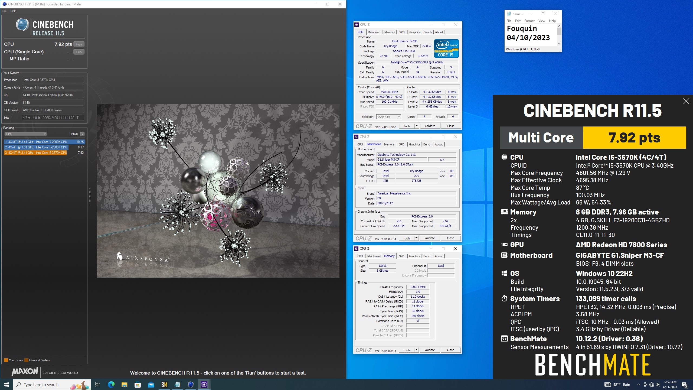Viewport: 693px width, 390px height.
Task: Open the Socket #1 selection dropdown
Action: coord(388,117)
